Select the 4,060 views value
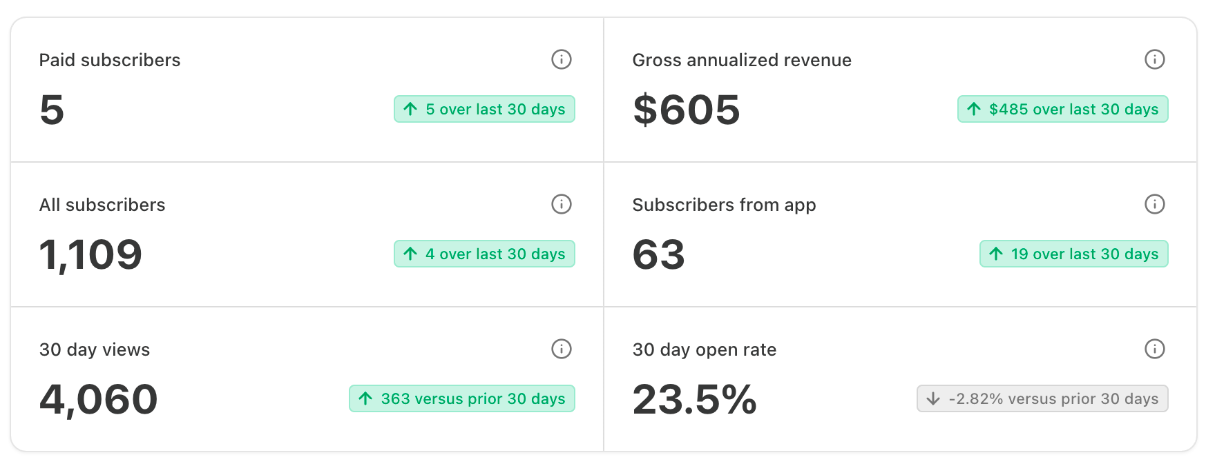 click(98, 400)
